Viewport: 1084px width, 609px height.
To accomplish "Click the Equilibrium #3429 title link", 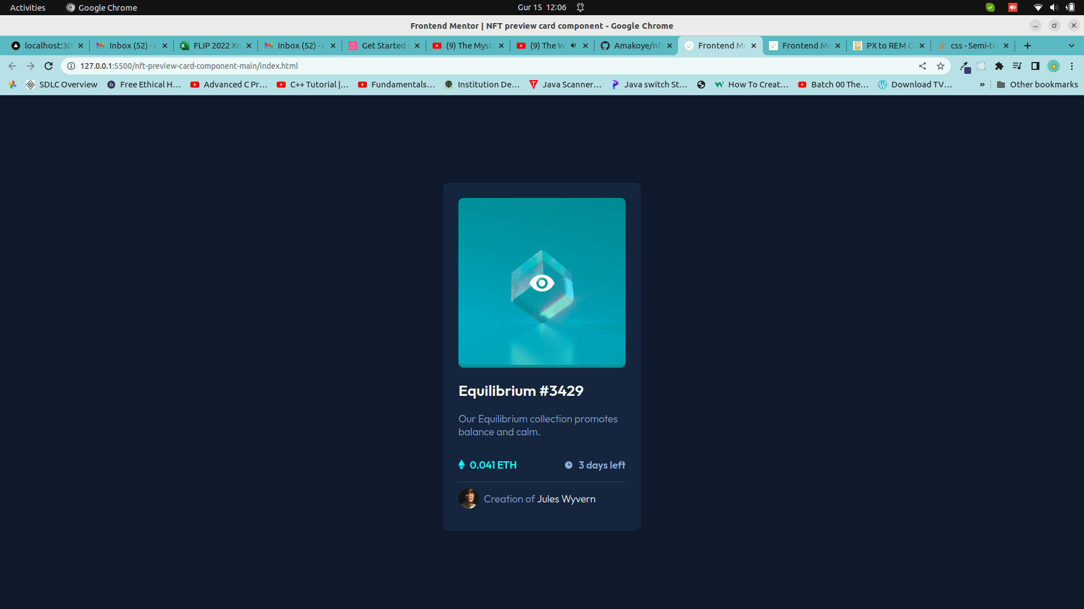I will (x=521, y=391).
